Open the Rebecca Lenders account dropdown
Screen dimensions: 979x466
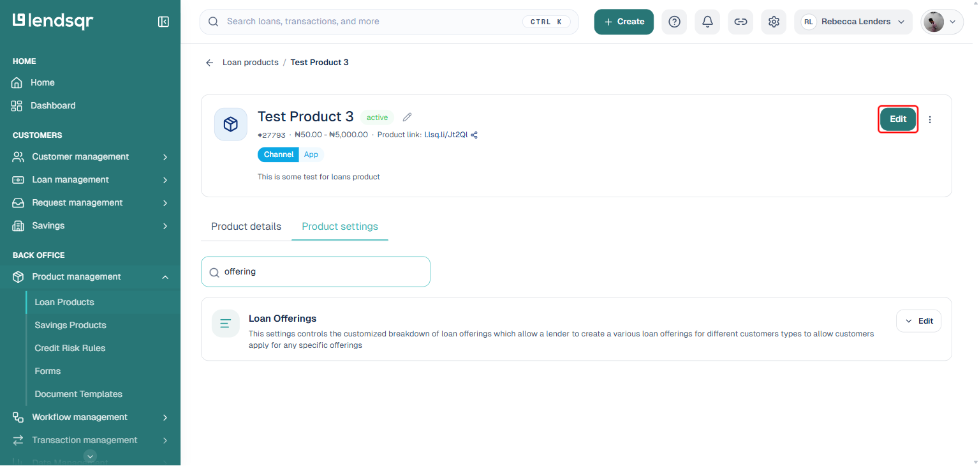[x=853, y=22]
